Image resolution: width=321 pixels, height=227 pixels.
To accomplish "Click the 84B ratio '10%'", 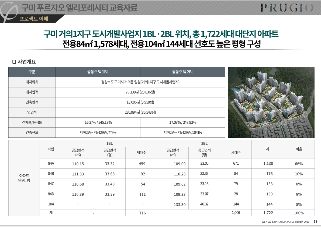I will [299, 174].
